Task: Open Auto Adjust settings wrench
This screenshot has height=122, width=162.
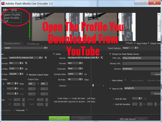Action: tap(126, 80)
